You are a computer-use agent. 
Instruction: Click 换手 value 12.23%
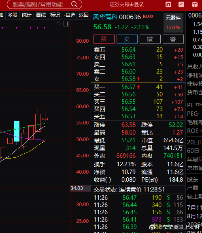point(126,164)
